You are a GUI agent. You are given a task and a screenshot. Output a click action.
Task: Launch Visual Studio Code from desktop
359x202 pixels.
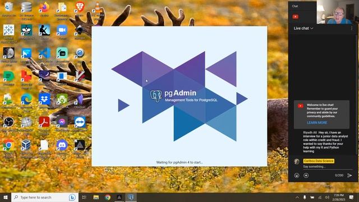pos(44,53)
